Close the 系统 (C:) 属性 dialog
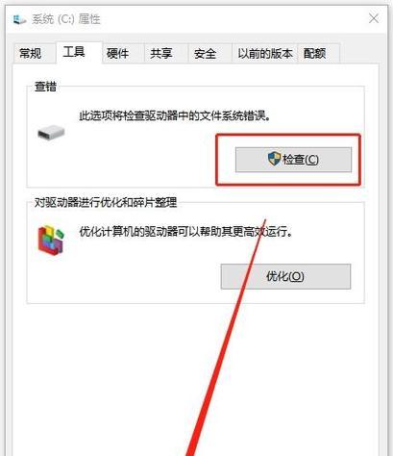393x456 pixels. pyautogui.click(x=374, y=18)
